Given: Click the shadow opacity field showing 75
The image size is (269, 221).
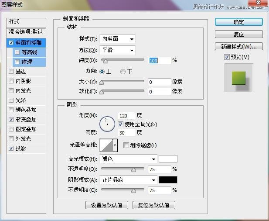Looking at the screenshot, I should coord(160,190).
